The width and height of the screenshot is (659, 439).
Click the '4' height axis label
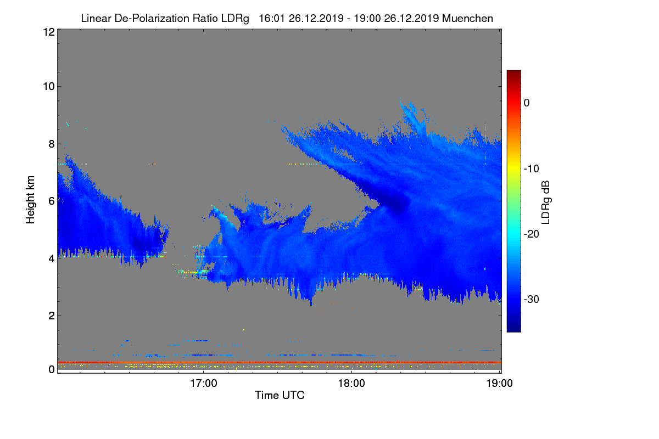(x=51, y=258)
